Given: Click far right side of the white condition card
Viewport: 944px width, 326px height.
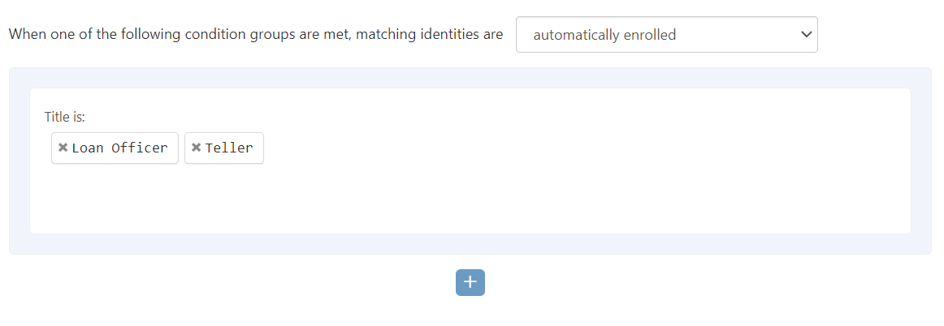Looking at the screenshot, I should [x=886, y=162].
